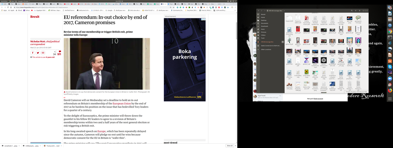Go back in Files window
Screen dimensions: 393x148
click(x=259, y=11)
